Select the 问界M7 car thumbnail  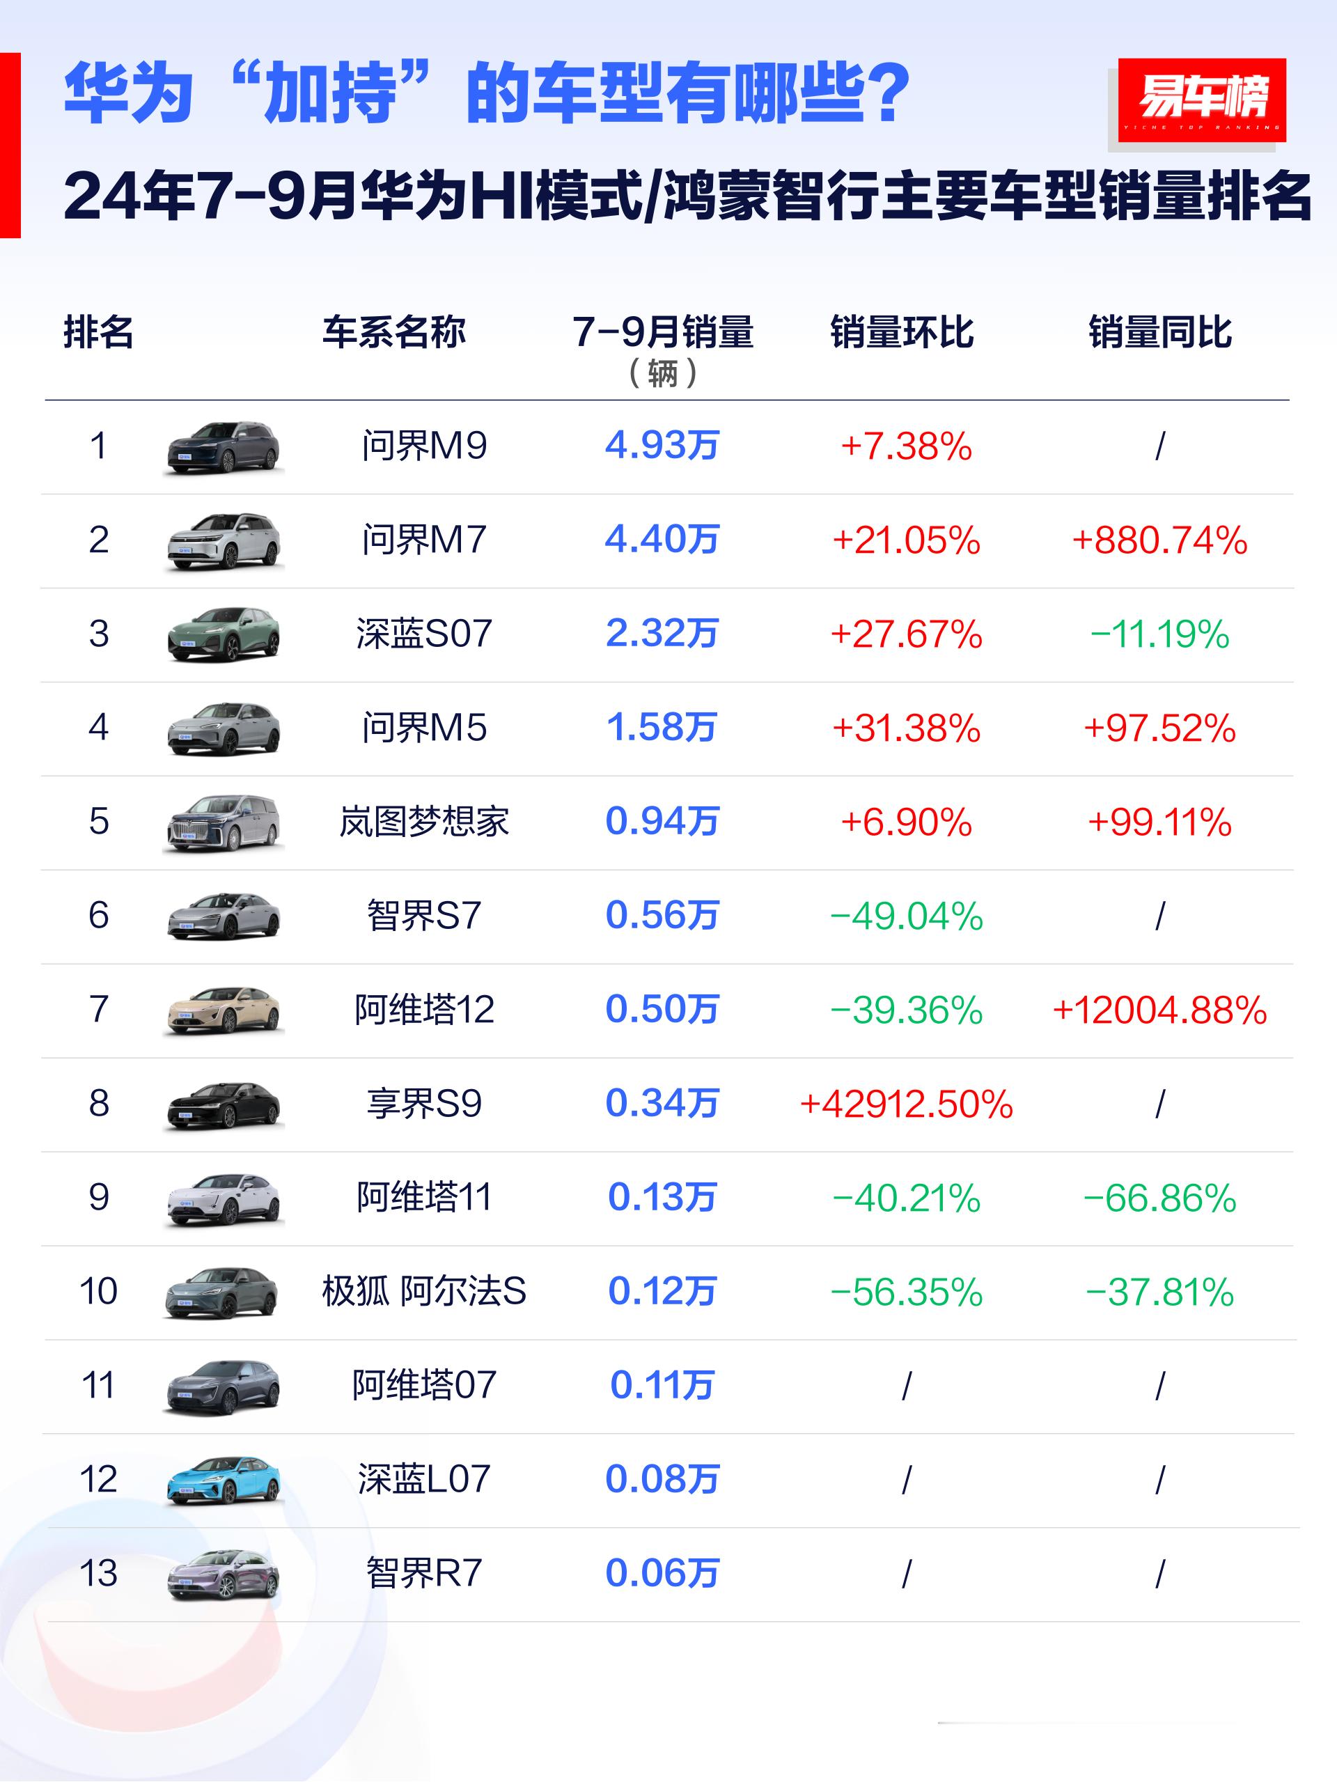click(x=223, y=541)
